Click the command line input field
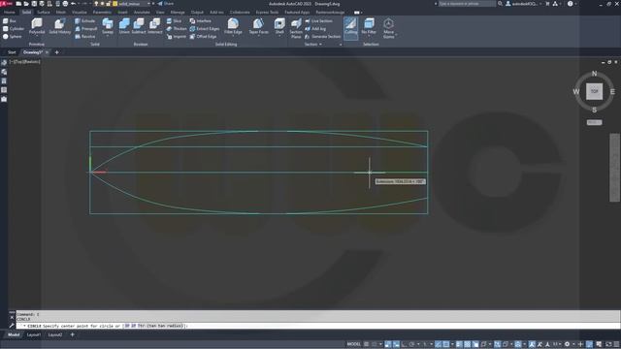621x349 pixels. [x=317, y=326]
